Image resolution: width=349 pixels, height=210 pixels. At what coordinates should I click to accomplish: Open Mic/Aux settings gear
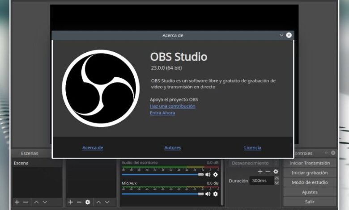tap(216, 194)
